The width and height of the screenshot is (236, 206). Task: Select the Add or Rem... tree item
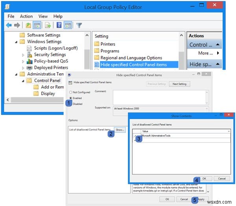pos(52,87)
